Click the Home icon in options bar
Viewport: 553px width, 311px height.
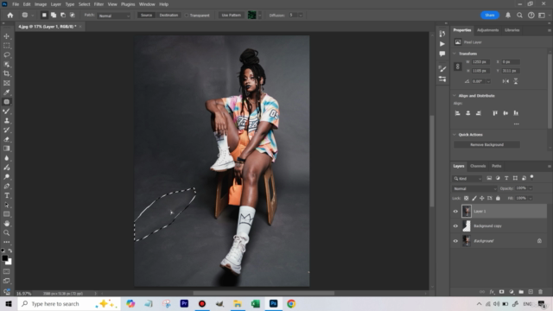(10, 16)
